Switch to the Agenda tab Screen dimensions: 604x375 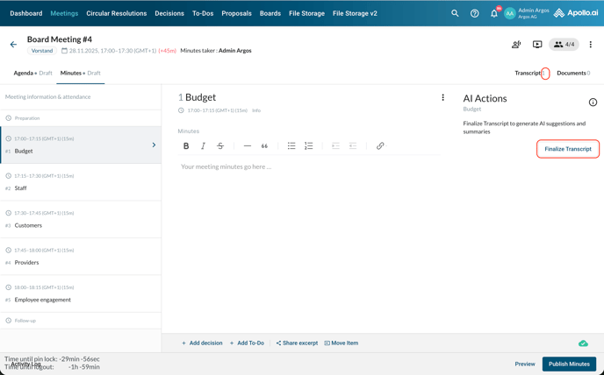pos(32,74)
